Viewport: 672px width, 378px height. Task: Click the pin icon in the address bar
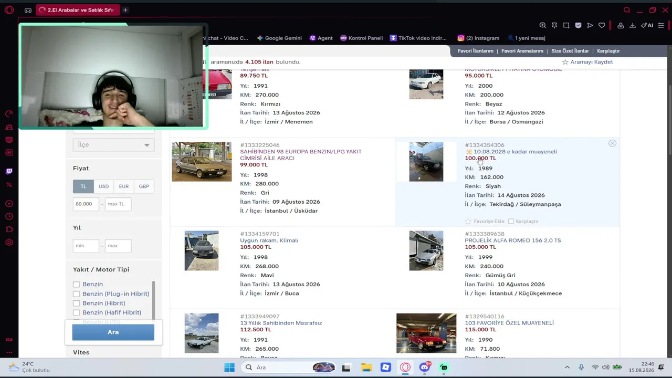click(x=554, y=25)
